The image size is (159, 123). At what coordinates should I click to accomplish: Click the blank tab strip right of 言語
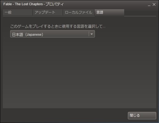[140, 13]
